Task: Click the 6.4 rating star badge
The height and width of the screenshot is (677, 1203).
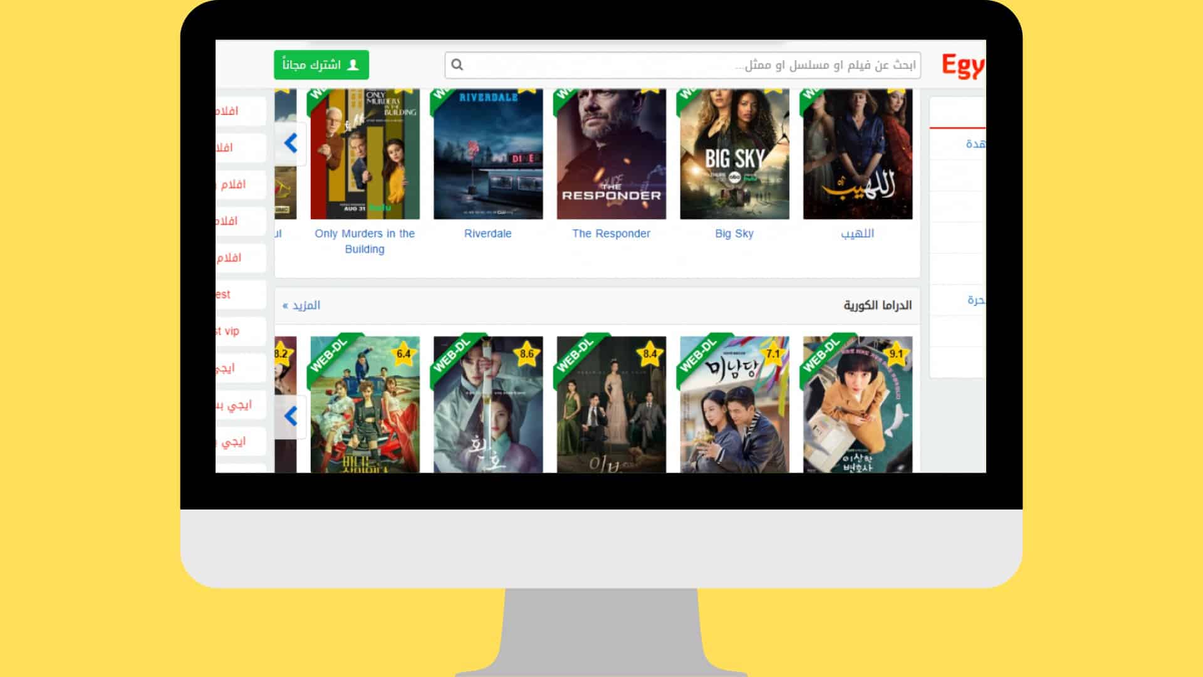Action: [x=404, y=354]
